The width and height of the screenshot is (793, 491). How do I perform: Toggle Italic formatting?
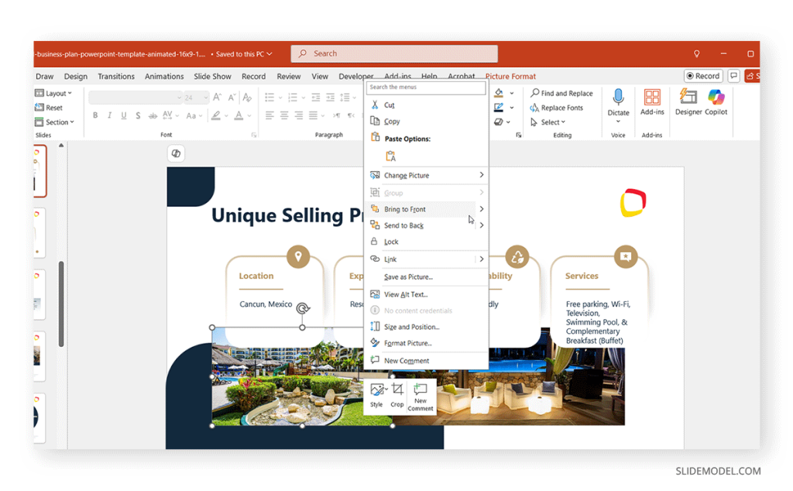coord(110,115)
